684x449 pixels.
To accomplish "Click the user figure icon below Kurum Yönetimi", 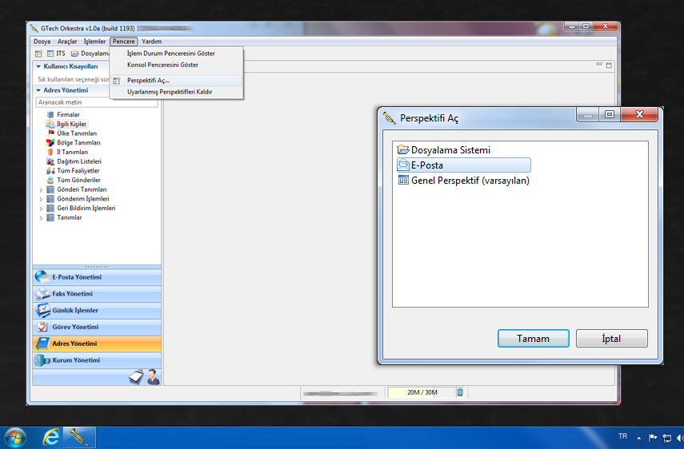I will (153, 377).
